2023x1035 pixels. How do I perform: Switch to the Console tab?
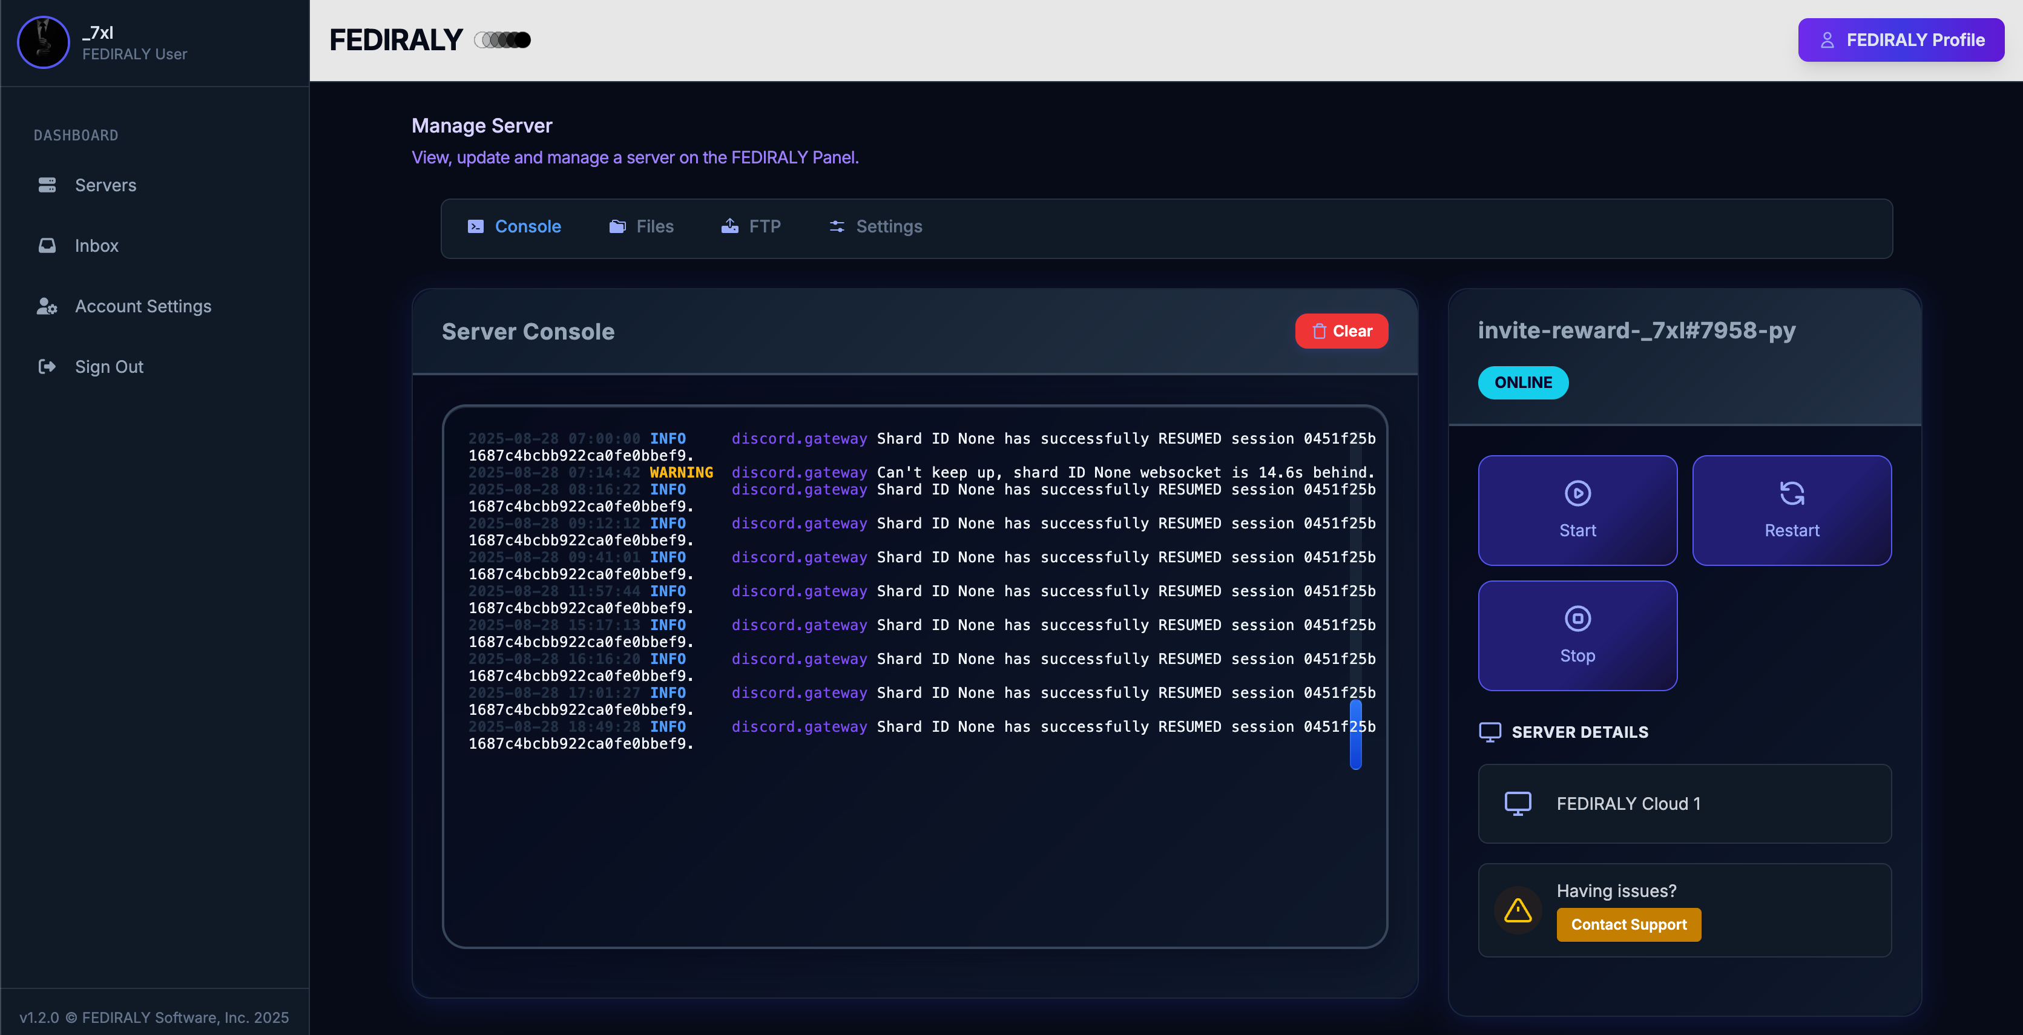515,227
